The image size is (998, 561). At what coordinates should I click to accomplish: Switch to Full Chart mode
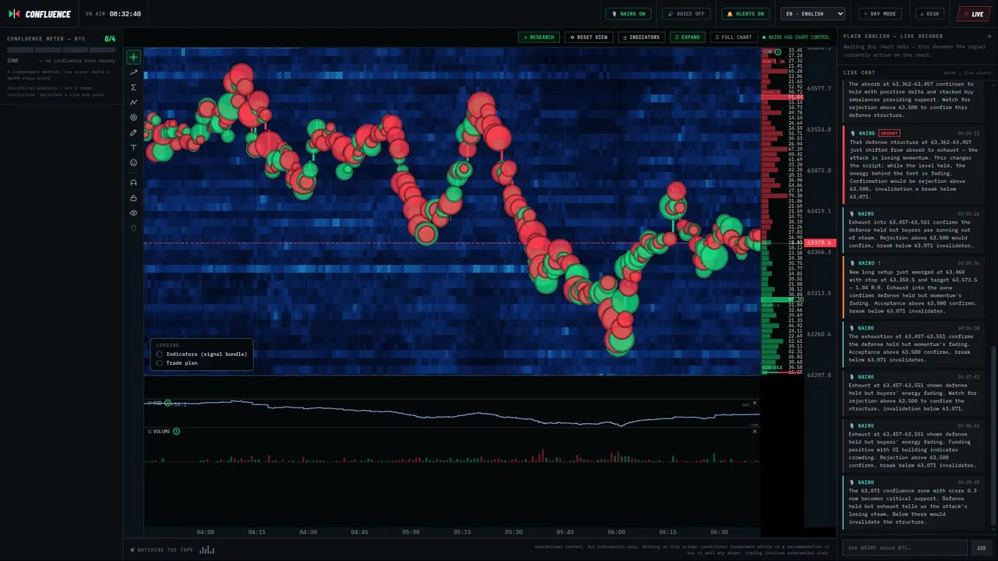click(734, 37)
